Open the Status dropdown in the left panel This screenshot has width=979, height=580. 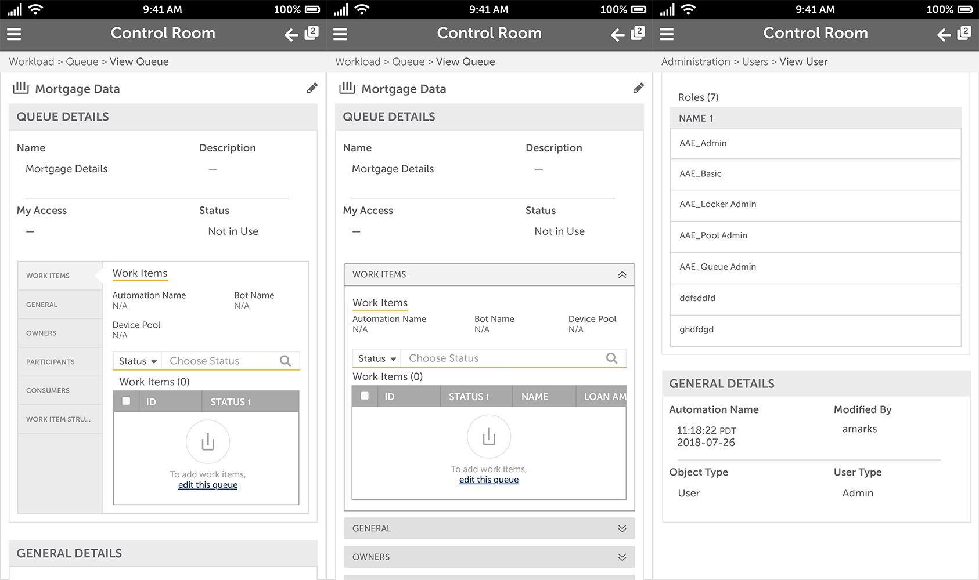[138, 361]
